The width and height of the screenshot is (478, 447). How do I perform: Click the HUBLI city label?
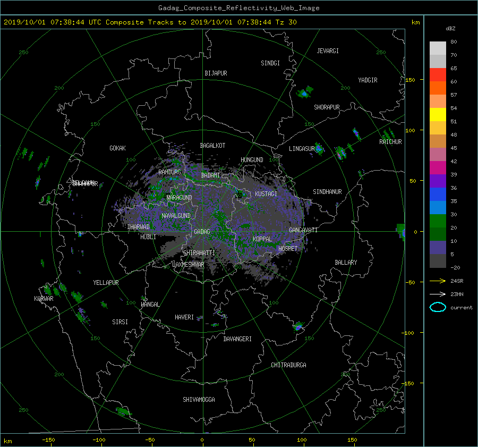click(148, 237)
